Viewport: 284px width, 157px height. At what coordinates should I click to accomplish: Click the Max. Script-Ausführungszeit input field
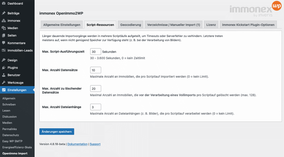click(95, 52)
